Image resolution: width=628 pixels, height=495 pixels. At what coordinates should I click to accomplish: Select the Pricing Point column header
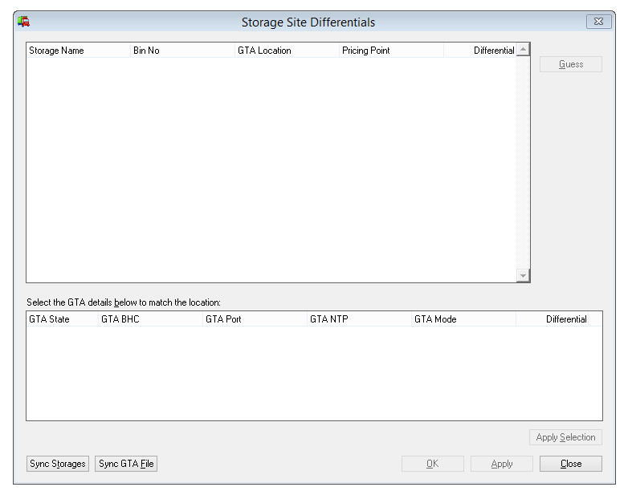click(x=391, y=51)
